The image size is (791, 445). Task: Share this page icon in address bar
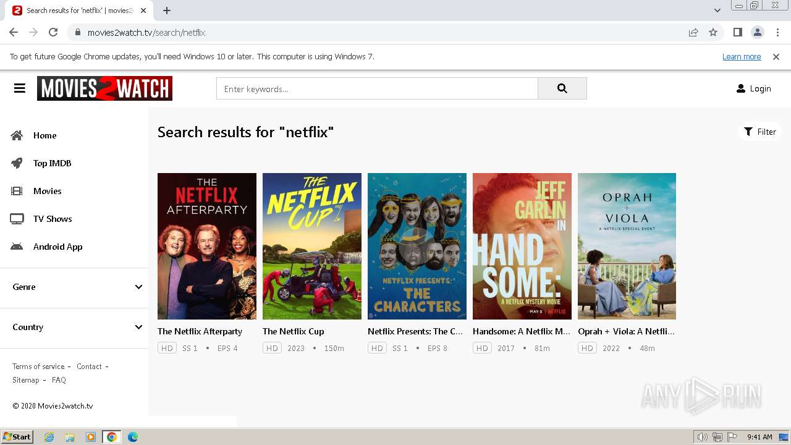693,32
